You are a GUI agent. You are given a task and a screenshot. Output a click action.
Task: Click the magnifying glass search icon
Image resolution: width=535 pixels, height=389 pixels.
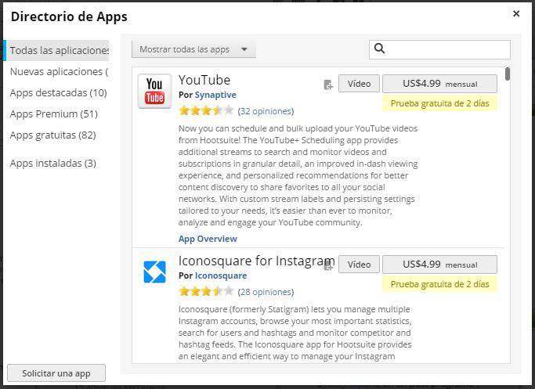pos(379,49)
